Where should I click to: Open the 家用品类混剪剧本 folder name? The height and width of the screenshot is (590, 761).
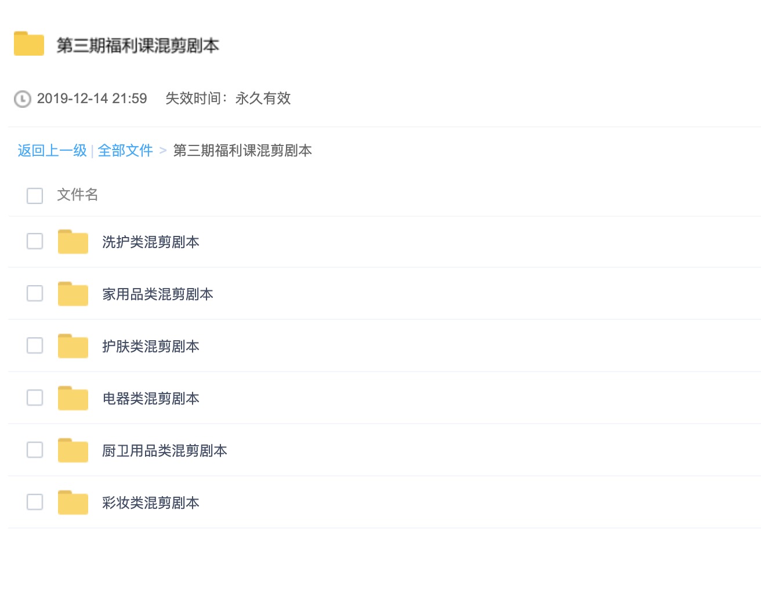tap(158, 294)
